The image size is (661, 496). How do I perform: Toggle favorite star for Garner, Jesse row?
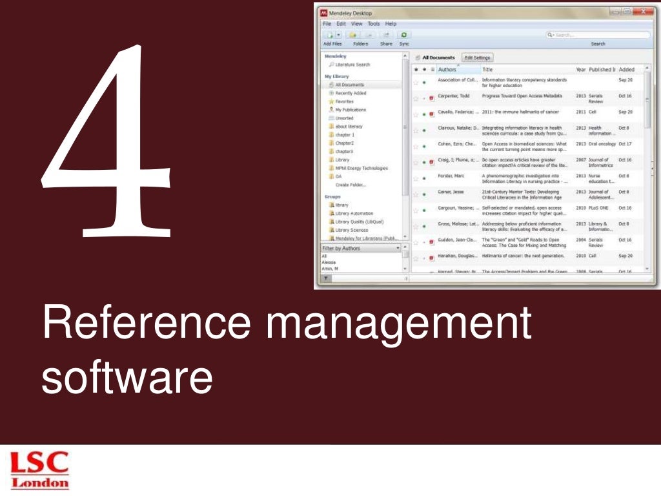tap(416, 195)
